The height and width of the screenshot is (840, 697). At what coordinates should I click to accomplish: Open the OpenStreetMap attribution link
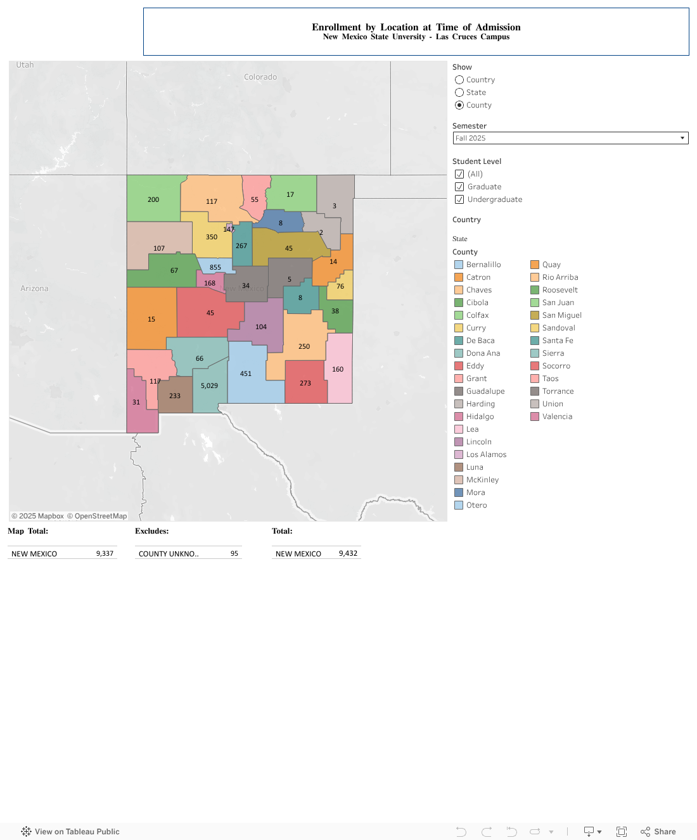[97, 516]
